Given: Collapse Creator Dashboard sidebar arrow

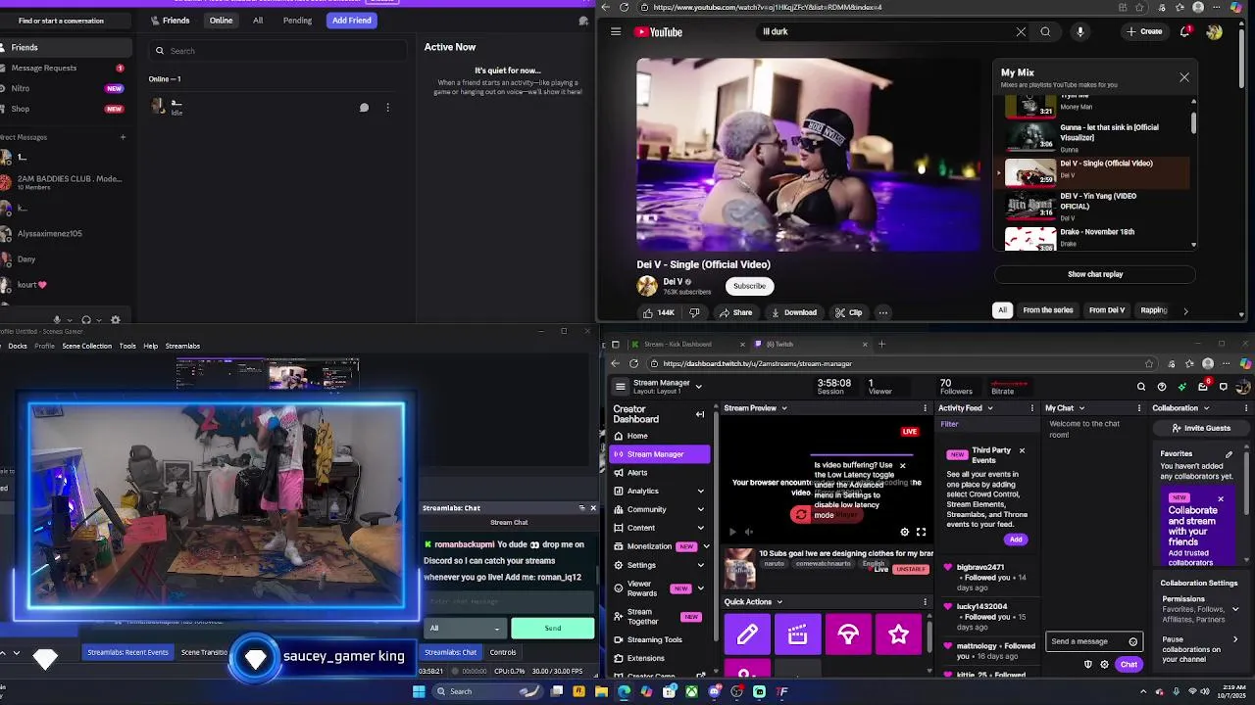Looking at the screenshot, I should pos(700,414).
